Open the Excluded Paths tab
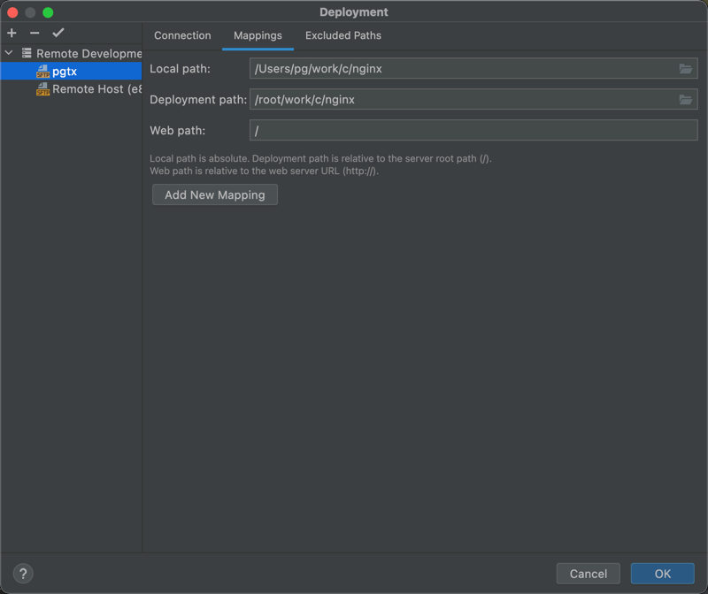708x594 pixels. click(x=342, y=35)
